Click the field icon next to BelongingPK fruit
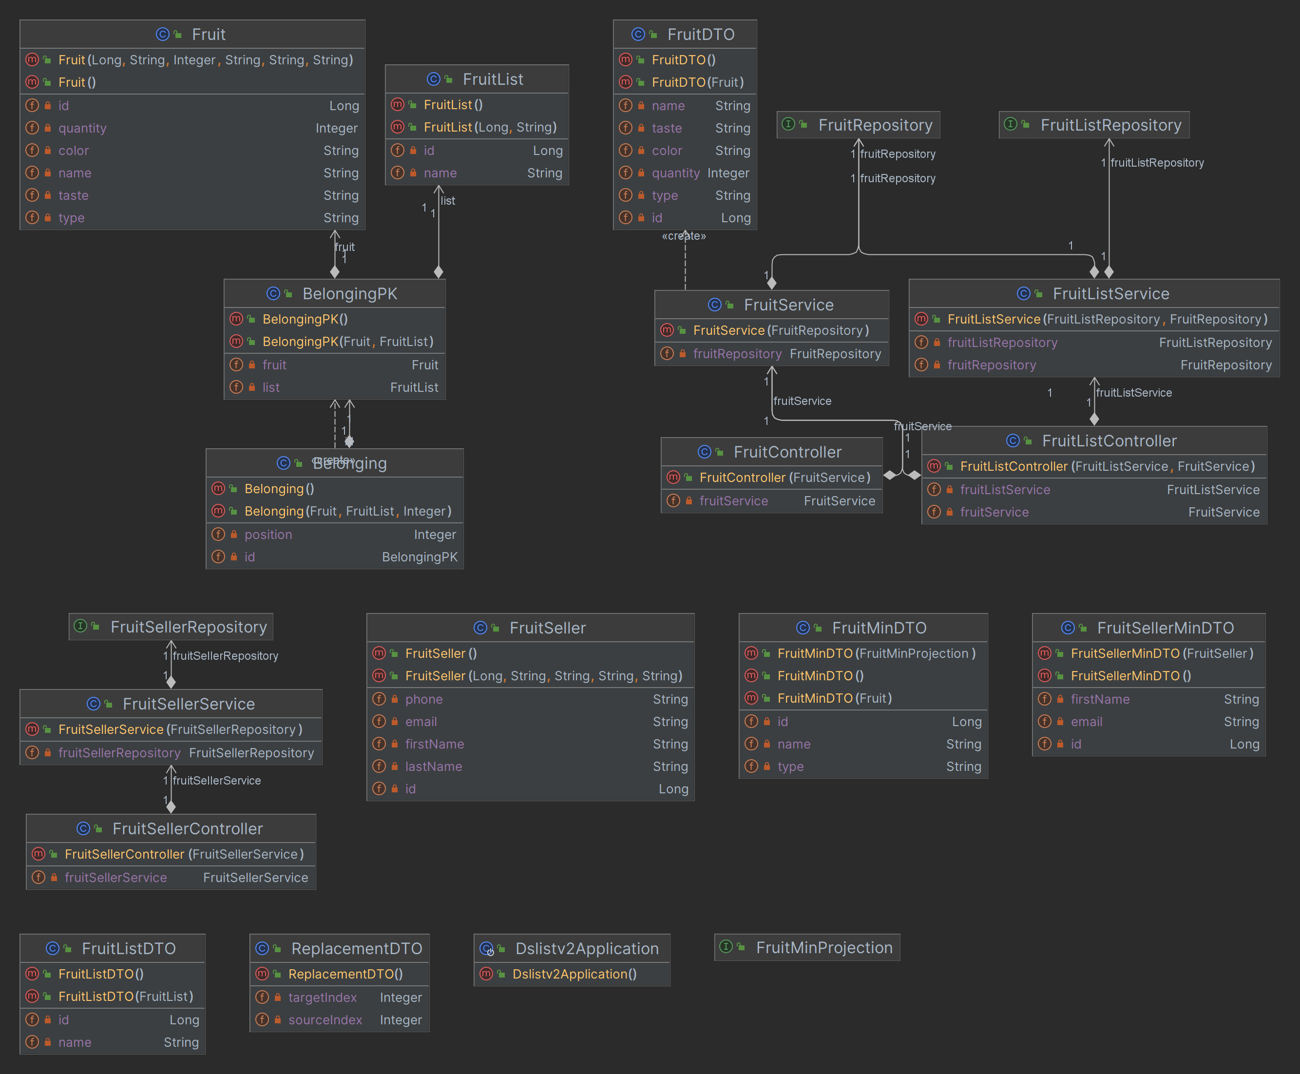The width and height of the screenshot is (1300, 1074). [x=236, y=364]
